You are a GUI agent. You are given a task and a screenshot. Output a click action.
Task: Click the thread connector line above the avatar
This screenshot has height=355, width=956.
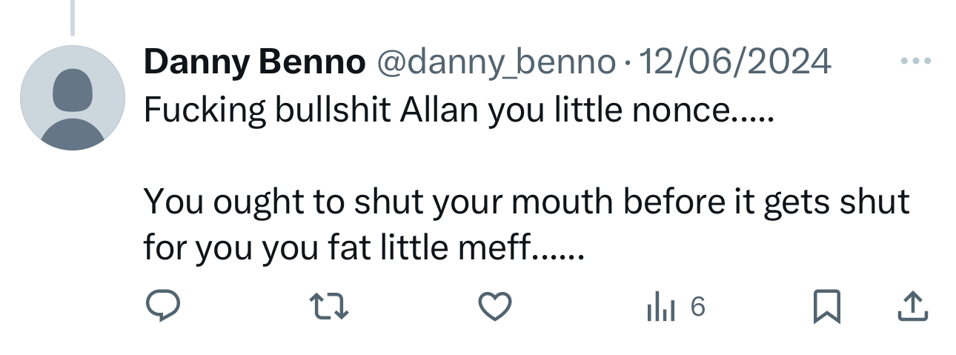(72, 18)
